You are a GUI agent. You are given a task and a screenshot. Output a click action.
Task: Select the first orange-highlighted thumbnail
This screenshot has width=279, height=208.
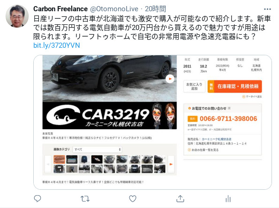pos(59,159)
